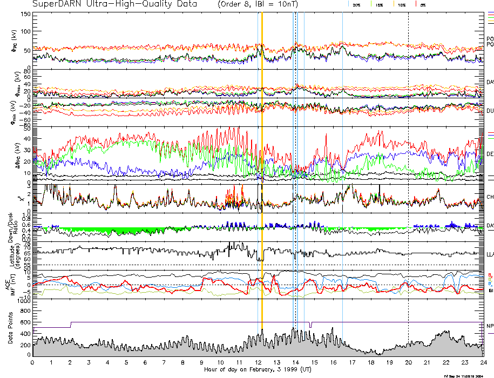Click the purple step at hour 2 in the bottom panel
494x378 pixels.
click(x=71, y=325)
